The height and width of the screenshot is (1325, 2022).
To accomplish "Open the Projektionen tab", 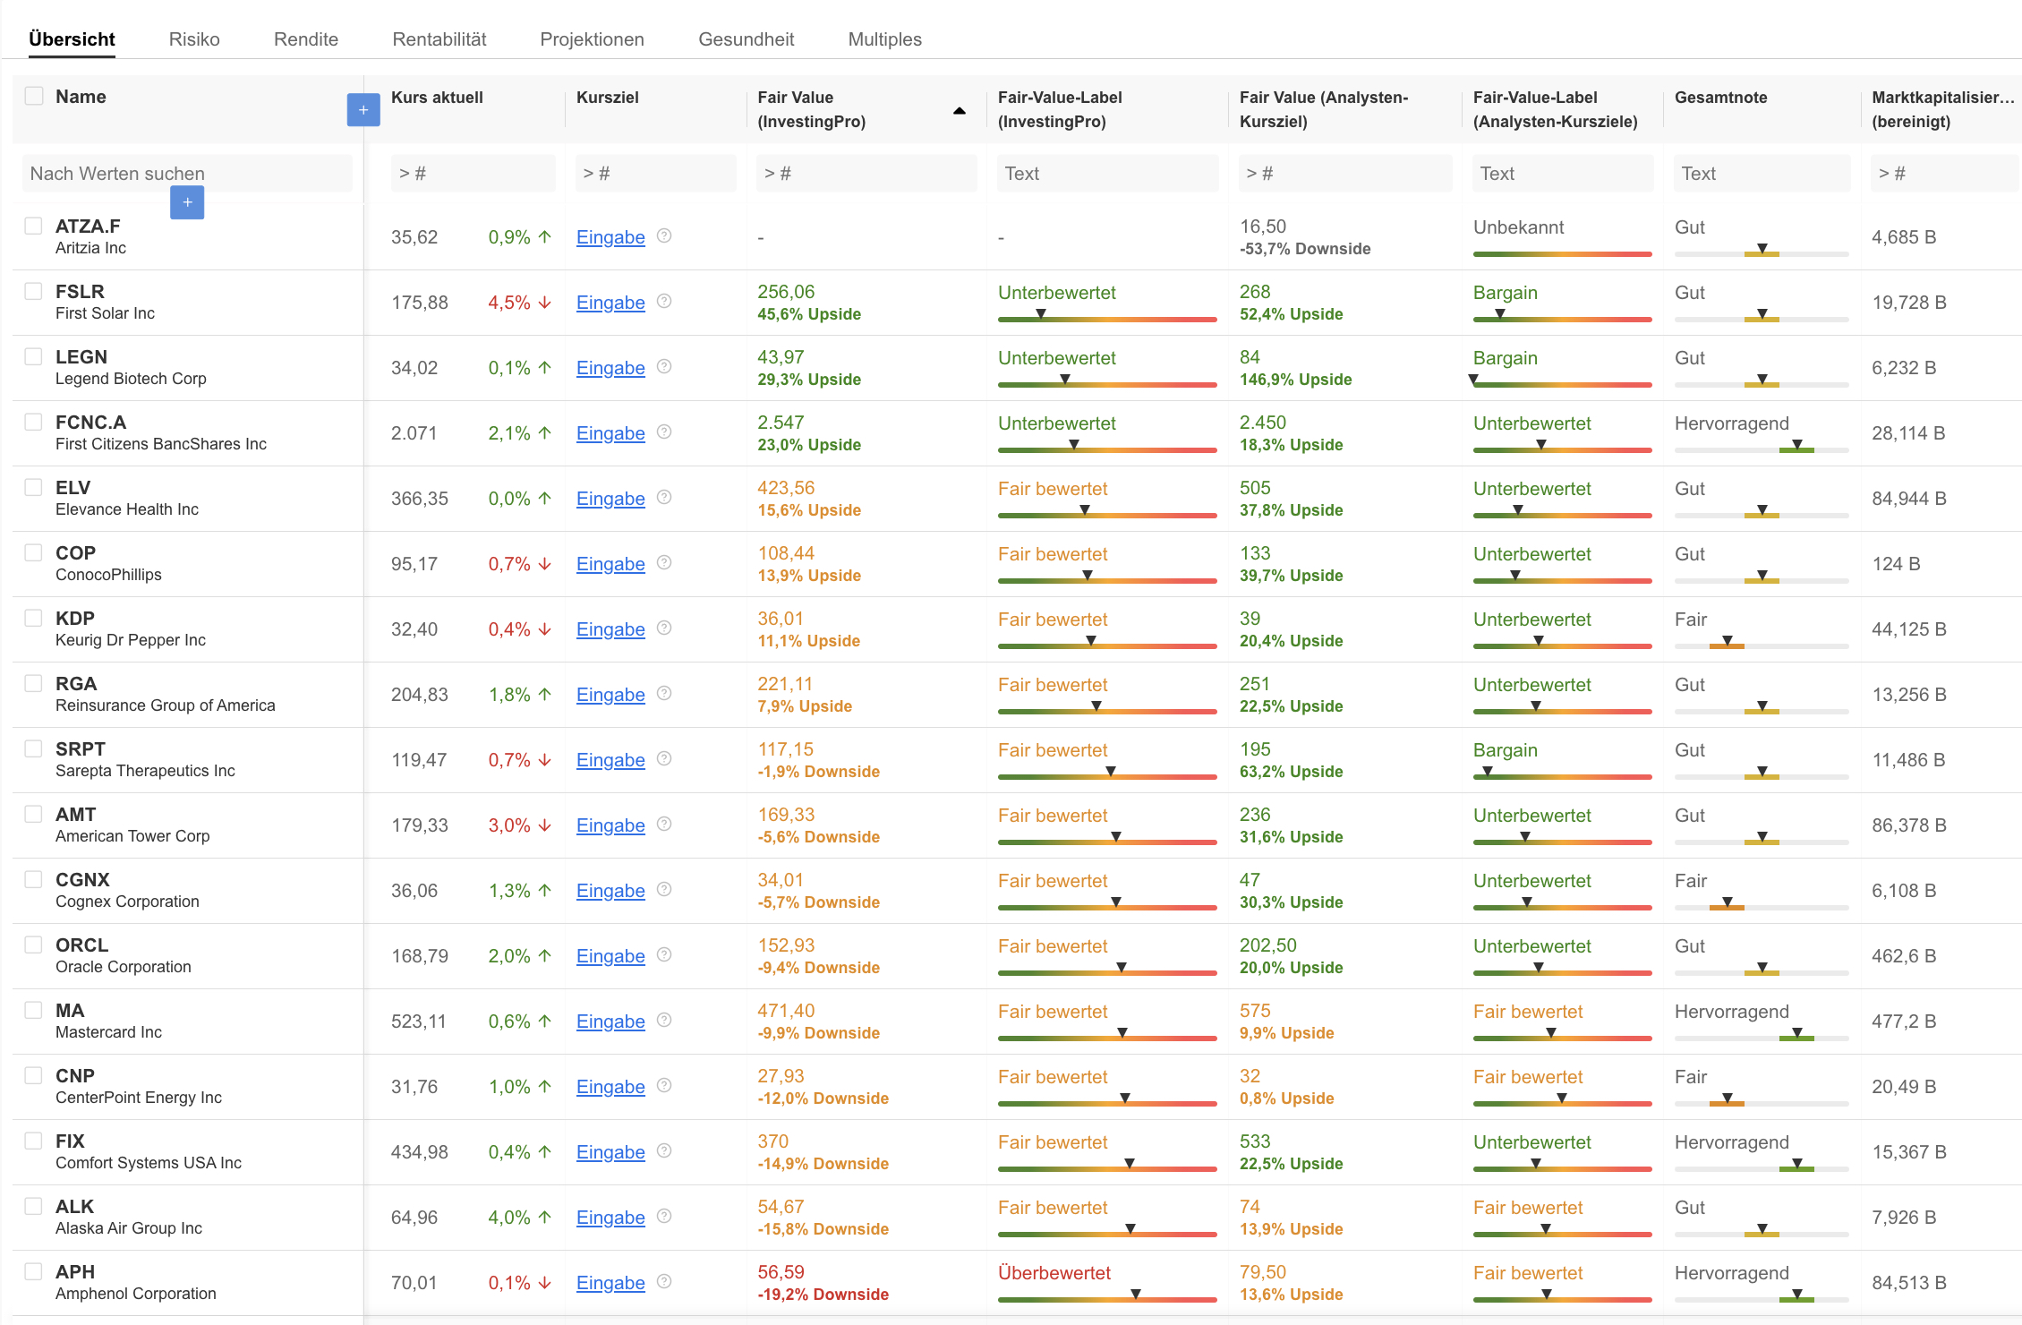I will point(593,39).
